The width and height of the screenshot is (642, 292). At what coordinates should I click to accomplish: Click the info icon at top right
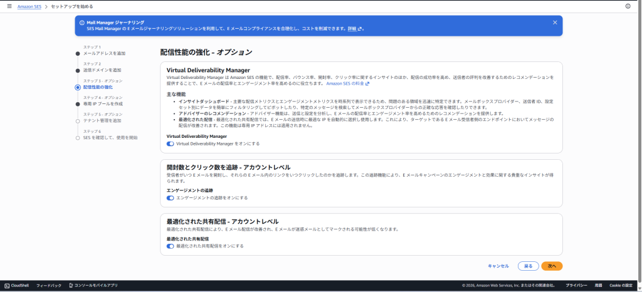628,6
